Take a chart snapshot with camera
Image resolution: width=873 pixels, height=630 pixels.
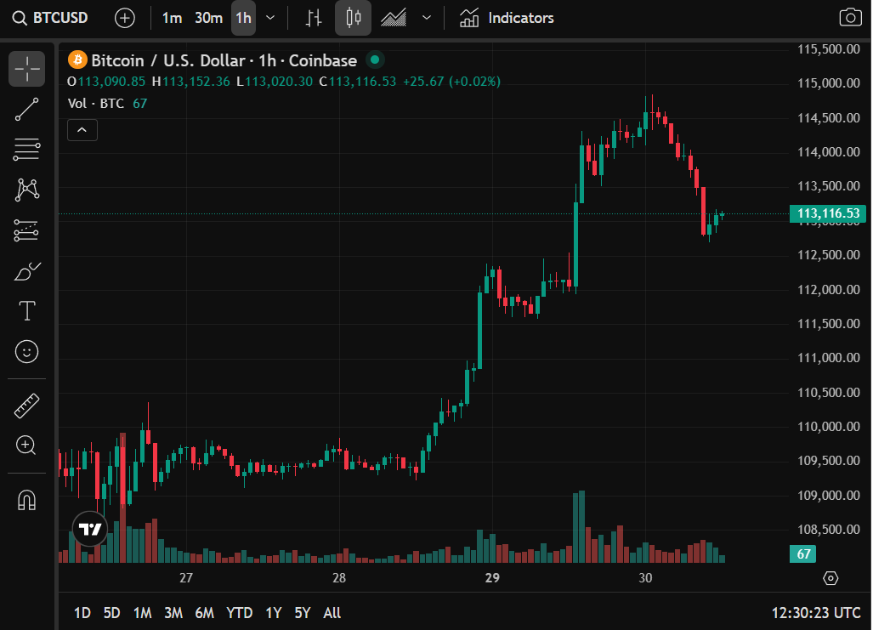pyautogui.click(x=849, y=18)
